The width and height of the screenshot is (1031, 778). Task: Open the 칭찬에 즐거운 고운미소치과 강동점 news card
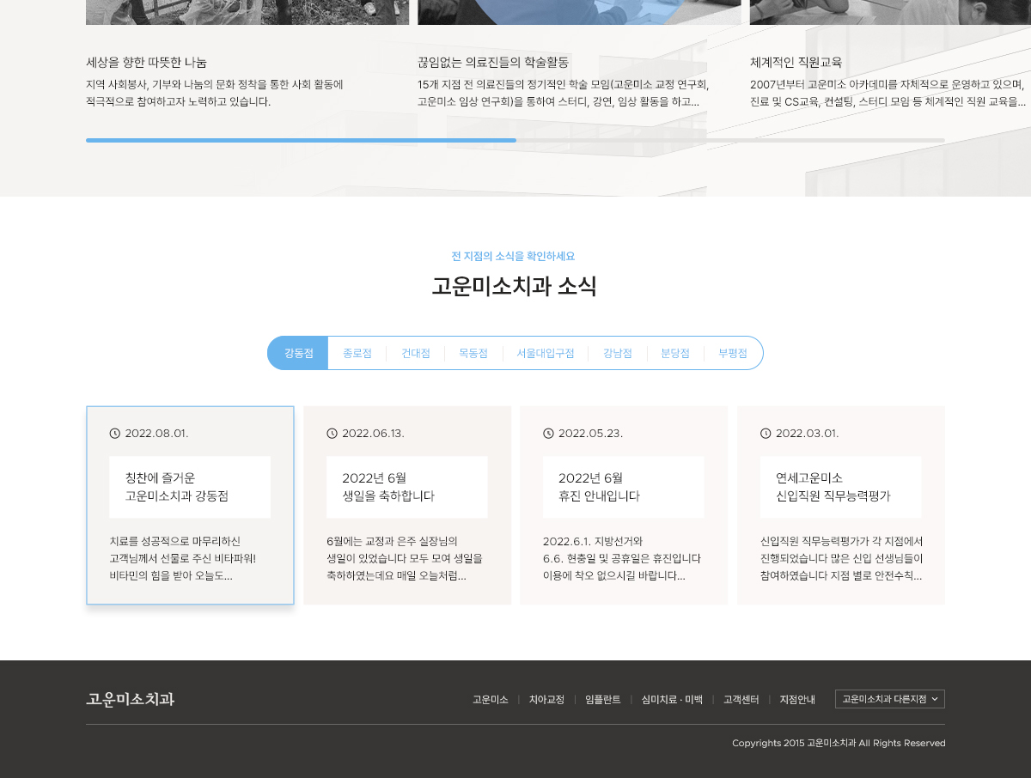pos(190,505)
